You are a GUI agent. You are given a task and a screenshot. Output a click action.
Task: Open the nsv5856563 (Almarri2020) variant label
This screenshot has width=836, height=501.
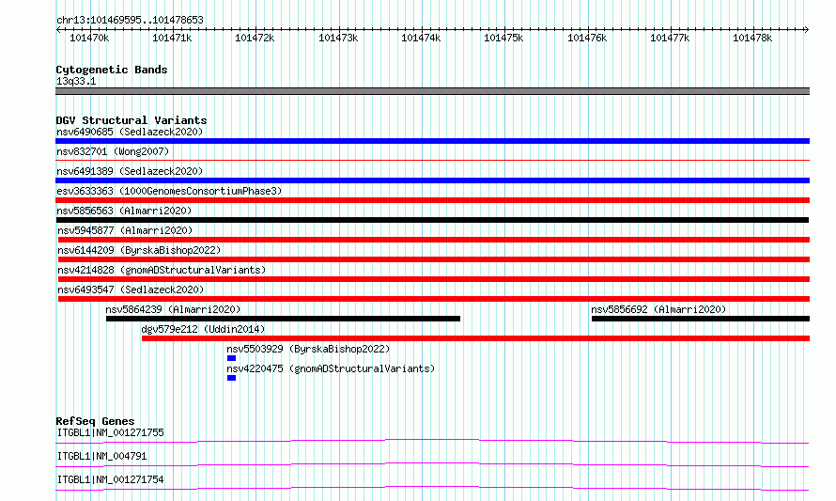(124, 211)
